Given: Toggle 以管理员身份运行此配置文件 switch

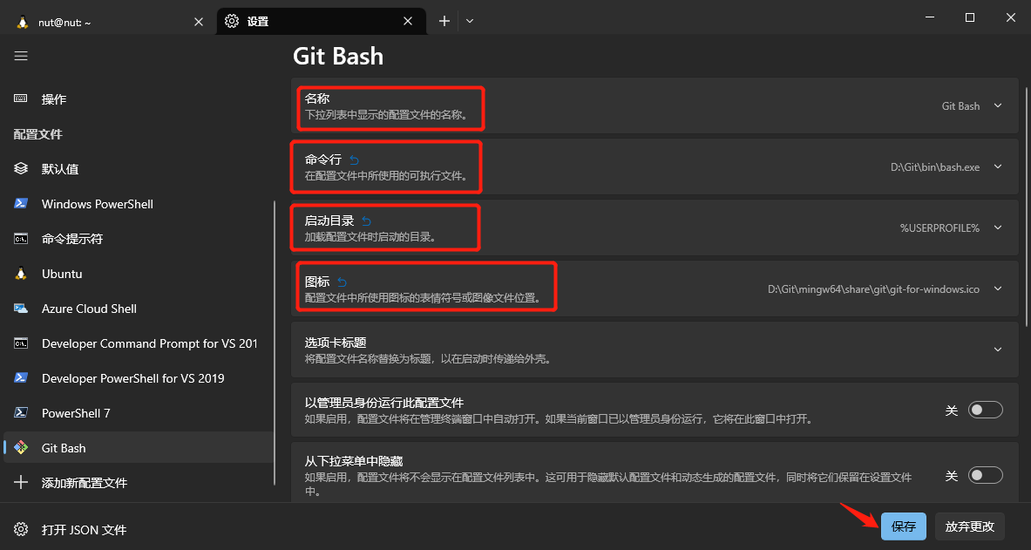Looking at the screenshot, I should pos(986,410).
